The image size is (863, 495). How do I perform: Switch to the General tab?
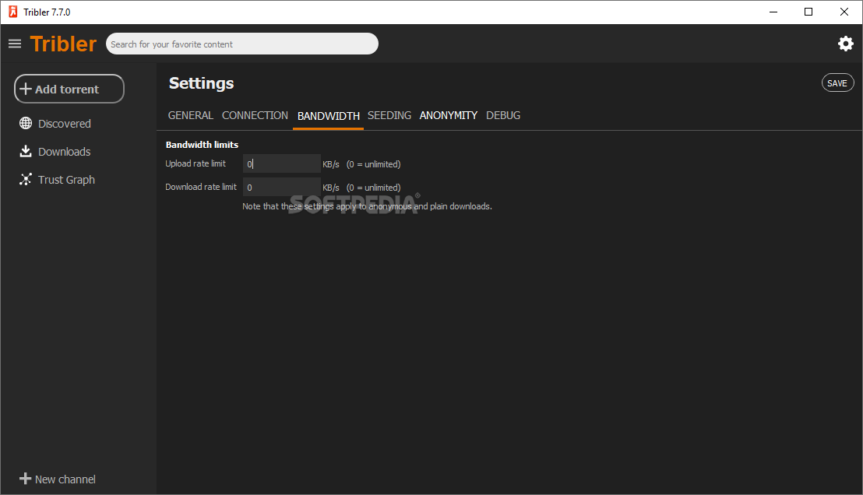tap(190, 115)
